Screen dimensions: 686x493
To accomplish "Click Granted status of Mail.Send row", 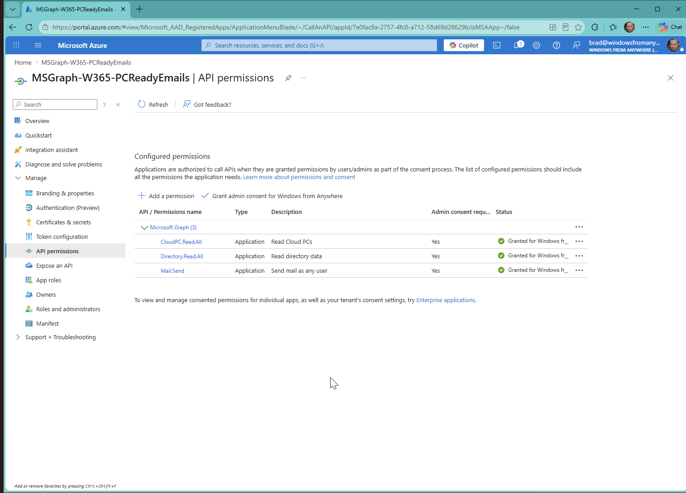I will [x=532, y=270].
